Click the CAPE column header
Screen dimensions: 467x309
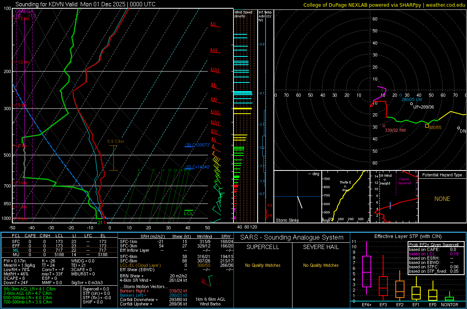click(x=30, y=236)
